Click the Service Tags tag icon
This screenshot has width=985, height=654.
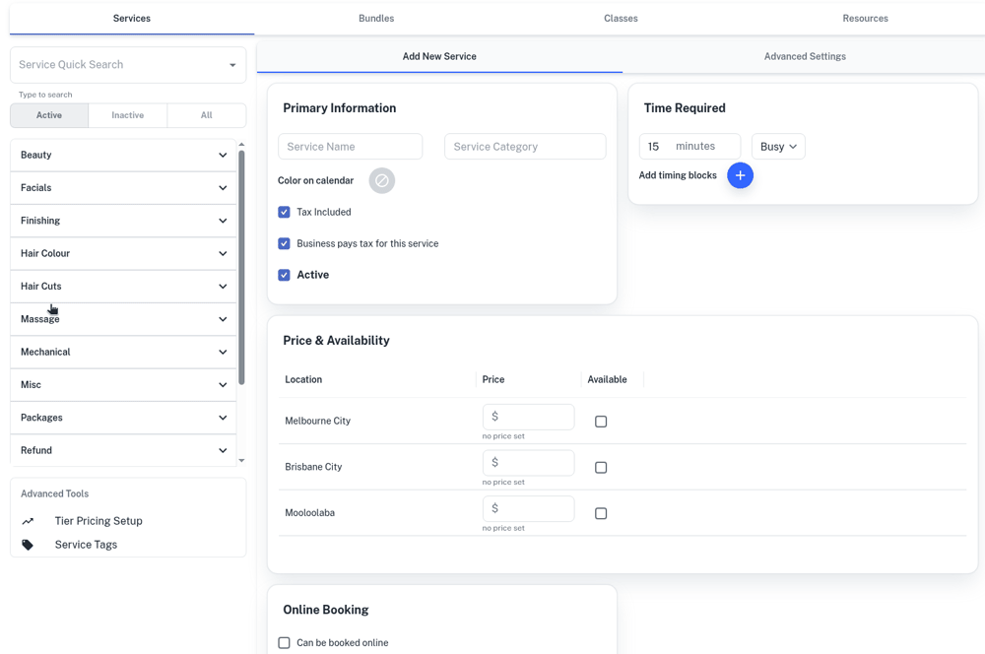click(28, 545)
